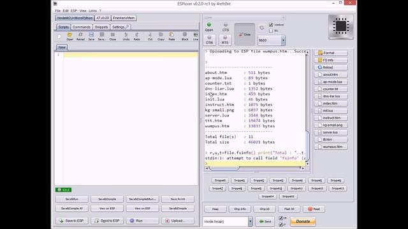Viewport: 408px width, 229px height.
Task: Switch to the Frankenshtein tab
Action: [124, 18]
